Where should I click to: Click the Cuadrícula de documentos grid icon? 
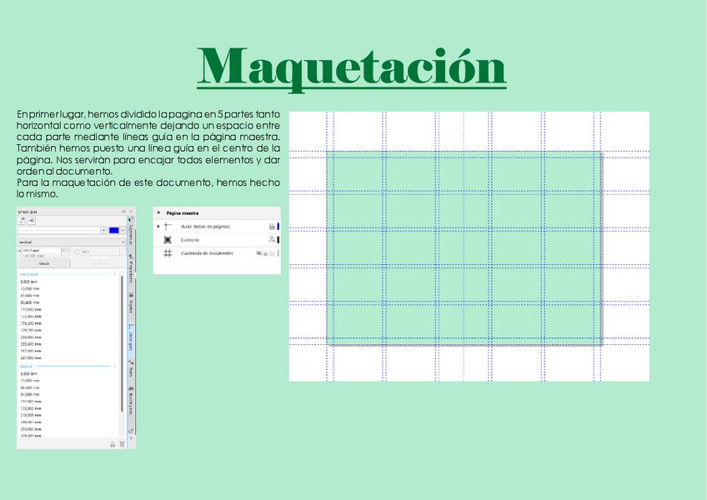pos(168,252)
